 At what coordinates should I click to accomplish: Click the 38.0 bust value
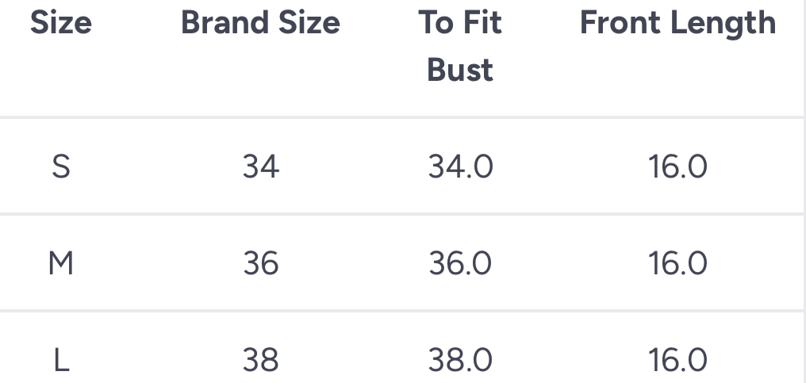[x=460, y=360]
